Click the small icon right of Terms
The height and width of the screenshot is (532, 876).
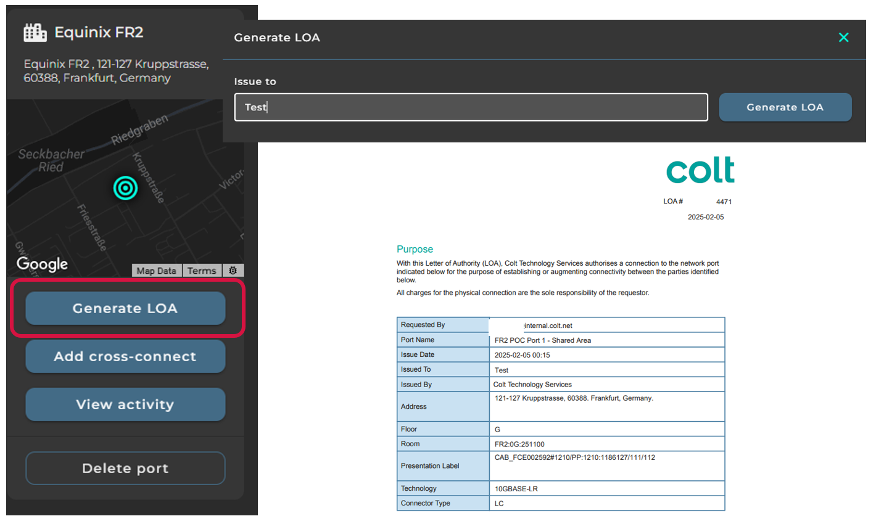click(x=233, y=271)
